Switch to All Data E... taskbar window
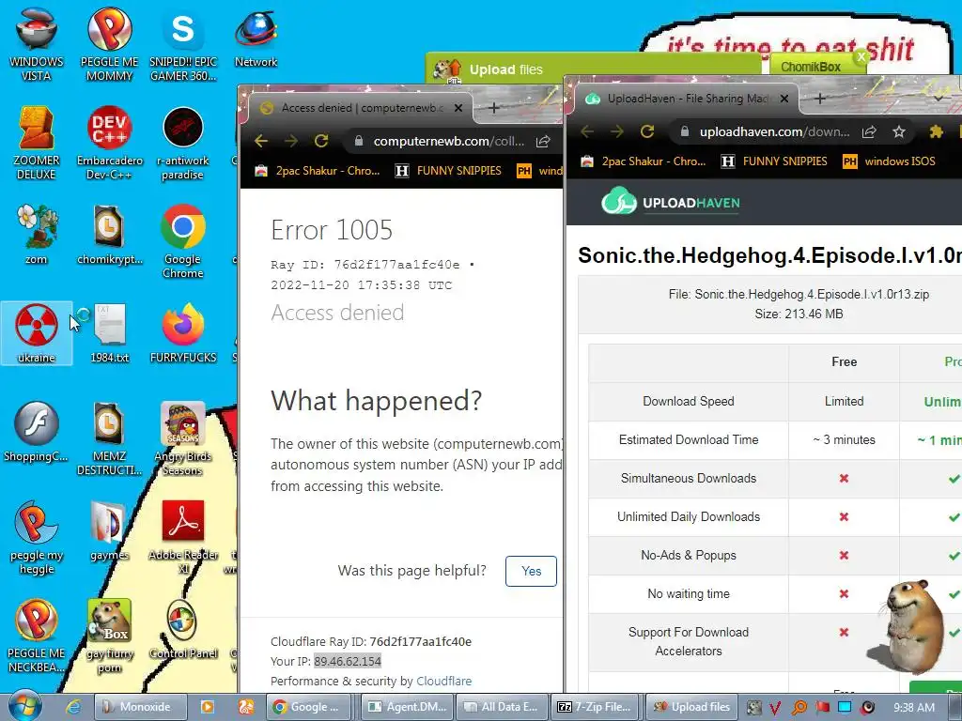 pos(502,707)
